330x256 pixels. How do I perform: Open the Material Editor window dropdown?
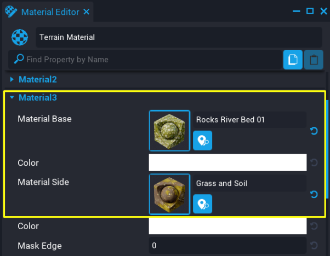click(297, 11)
